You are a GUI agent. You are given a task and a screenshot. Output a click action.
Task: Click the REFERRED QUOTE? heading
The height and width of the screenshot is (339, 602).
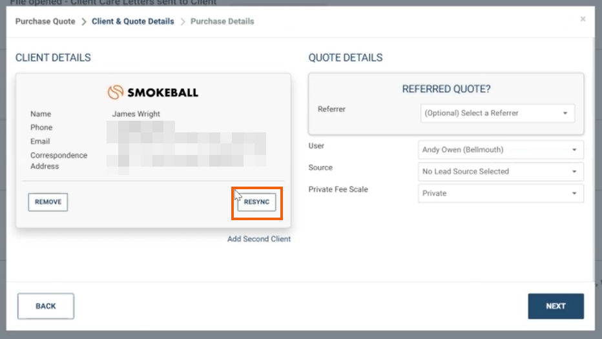tap(446, 89)
